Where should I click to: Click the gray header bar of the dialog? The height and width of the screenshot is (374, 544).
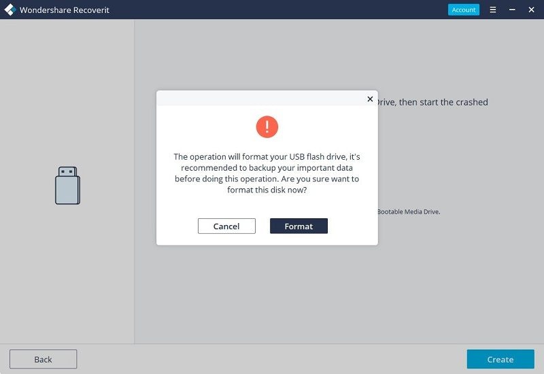coord(262,99)
